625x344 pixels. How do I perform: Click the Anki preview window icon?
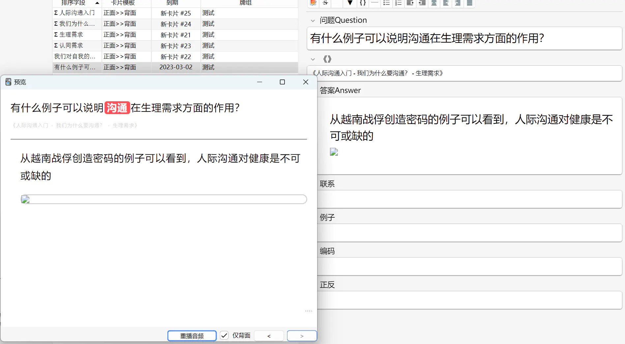8,82
